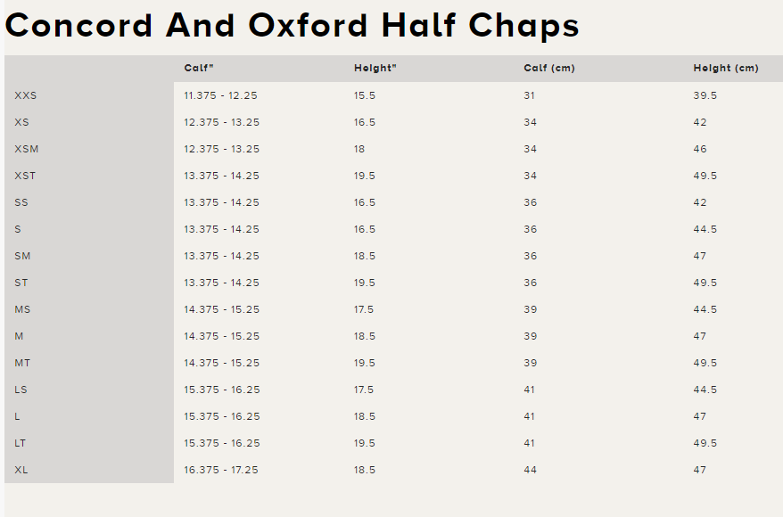Select the XSM size row label
The height and width of the screenshot is (517, 783).
[x=27, y=149]
